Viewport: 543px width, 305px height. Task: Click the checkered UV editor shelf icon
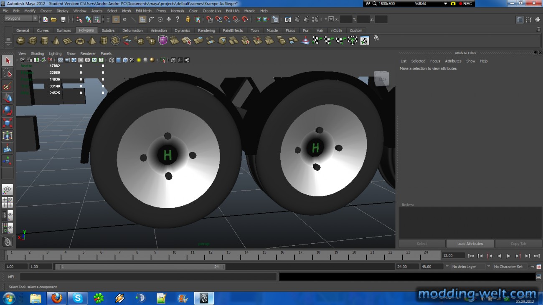pyautogui.click(x=365, y=40)
